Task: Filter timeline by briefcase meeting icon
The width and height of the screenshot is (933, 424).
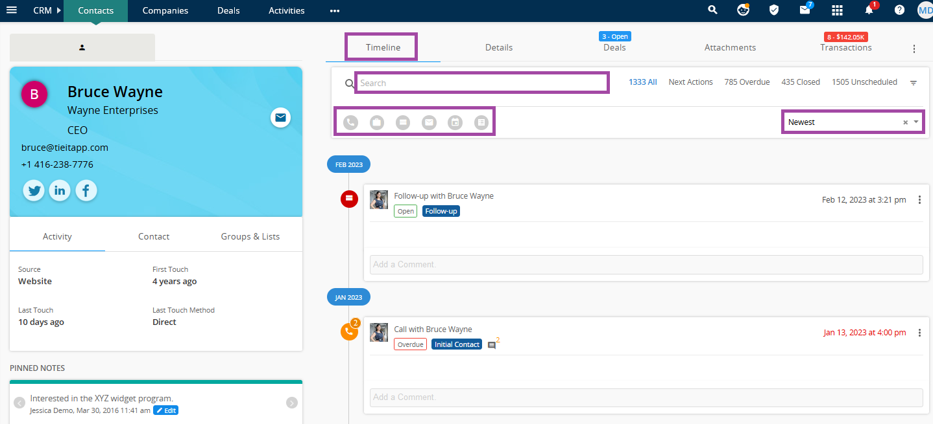Action: click(x=377, y=122)
